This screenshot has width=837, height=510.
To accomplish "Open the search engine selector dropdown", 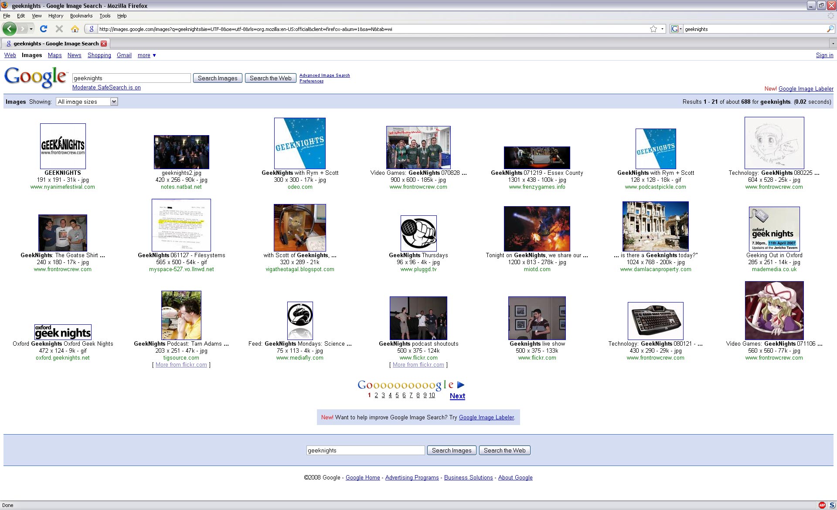I will [676, 29].
